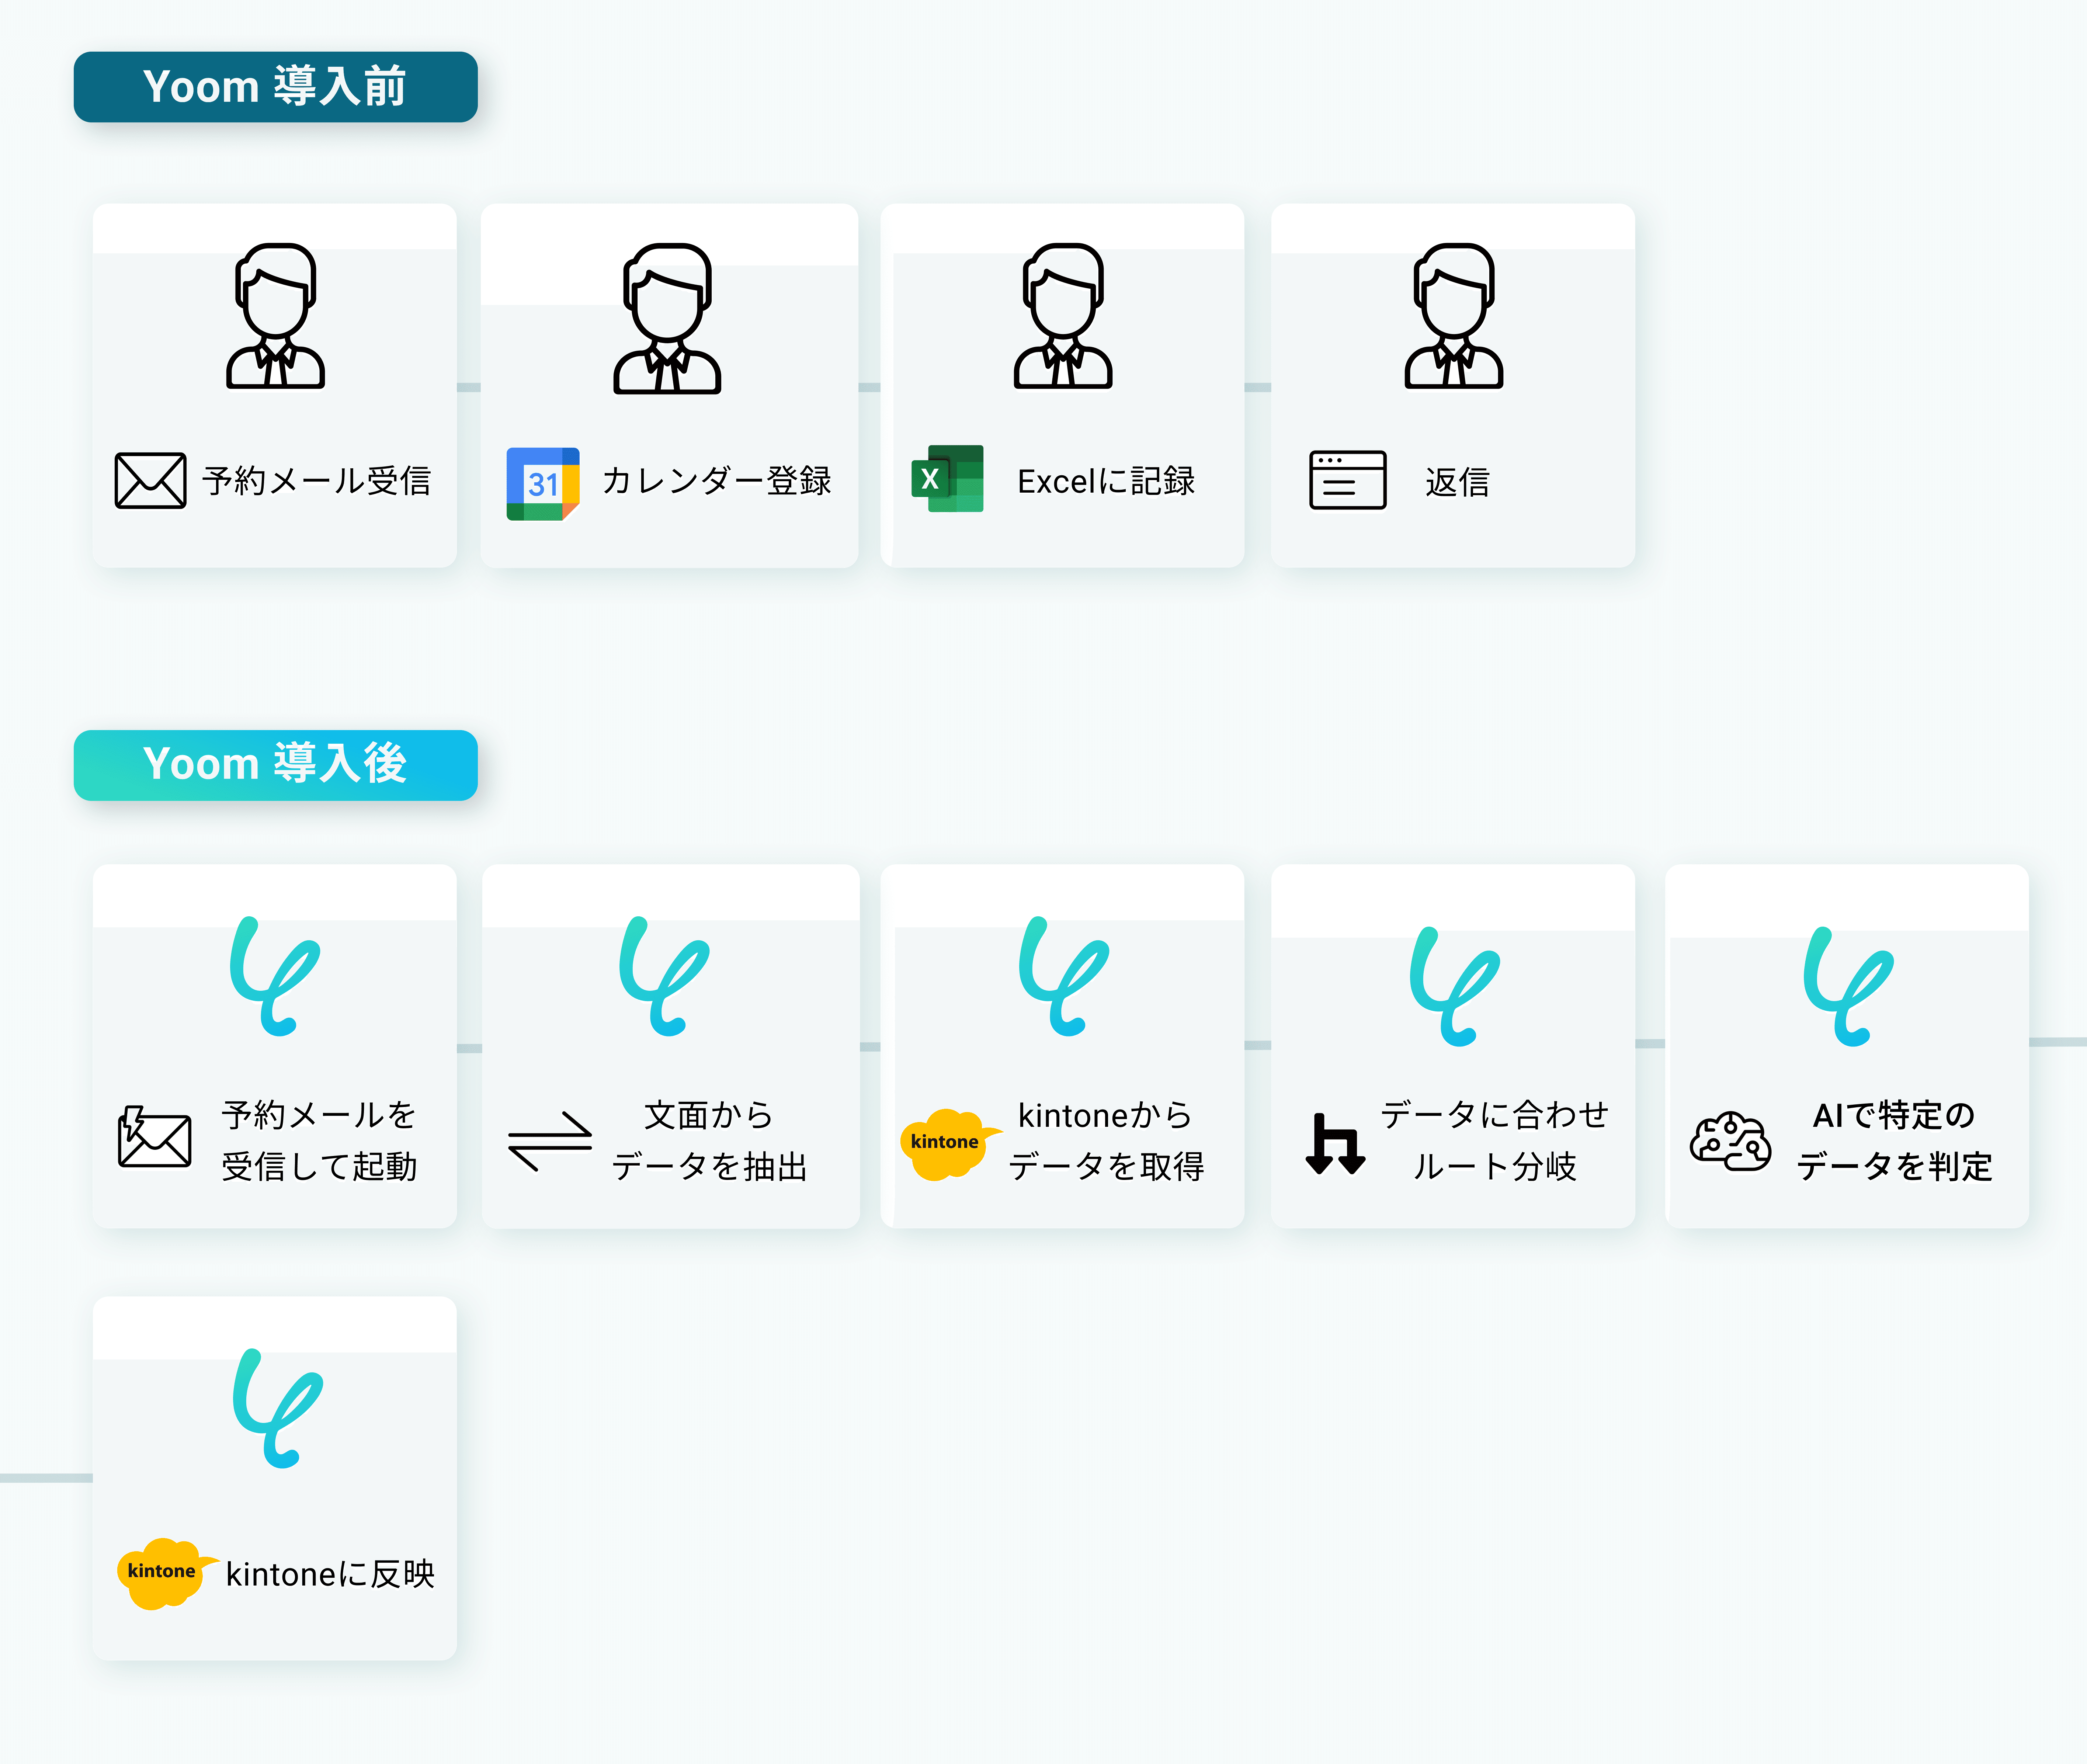Click the Google Calendar 31 icon

tap(543, 483)
